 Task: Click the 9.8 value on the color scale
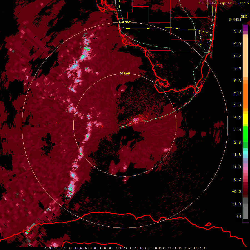point(237,31)
